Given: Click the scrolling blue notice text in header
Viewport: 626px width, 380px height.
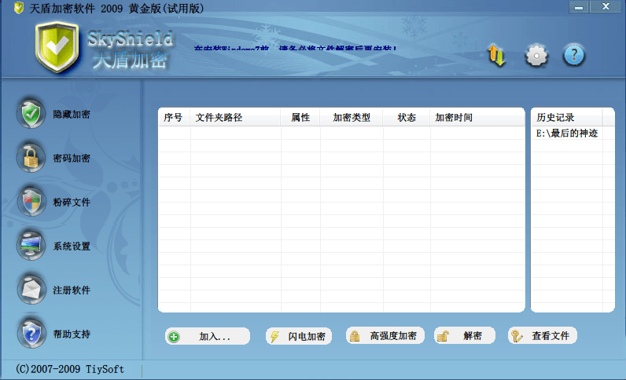Looking at the screenshot, I should click(x=295, y=48).
